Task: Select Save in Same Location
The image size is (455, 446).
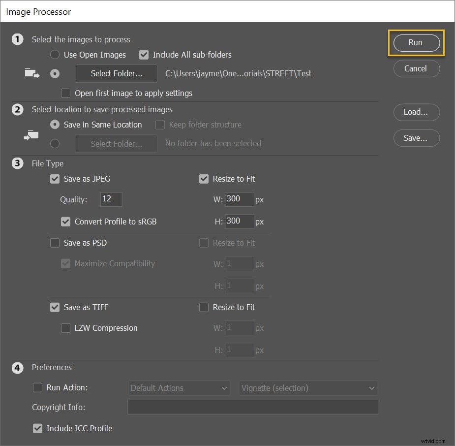Action: click(55, 125)
